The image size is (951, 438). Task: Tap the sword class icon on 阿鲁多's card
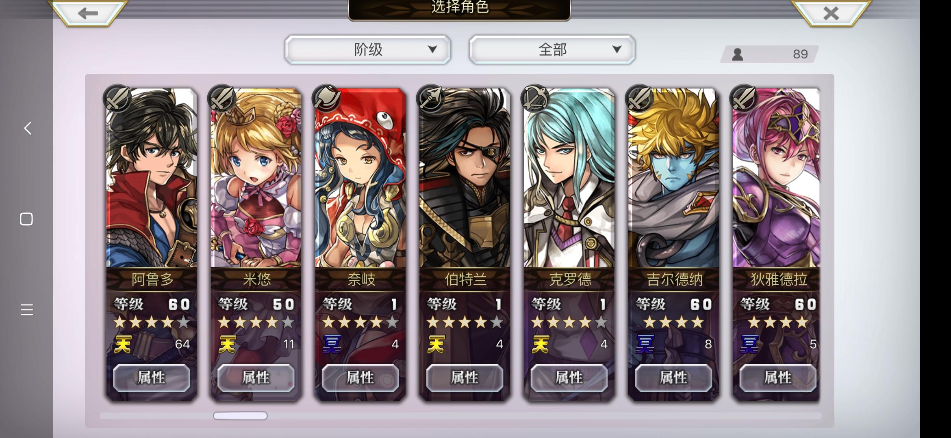click(117, 99)
